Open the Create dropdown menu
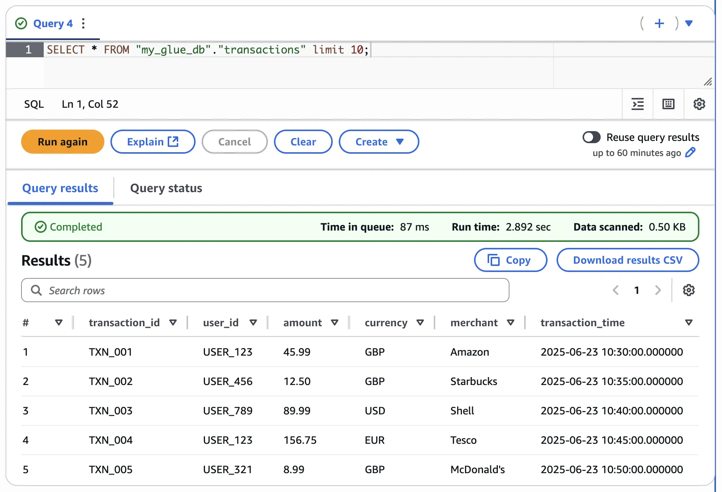This screenshot has height=492, width=722. [379, 142]
